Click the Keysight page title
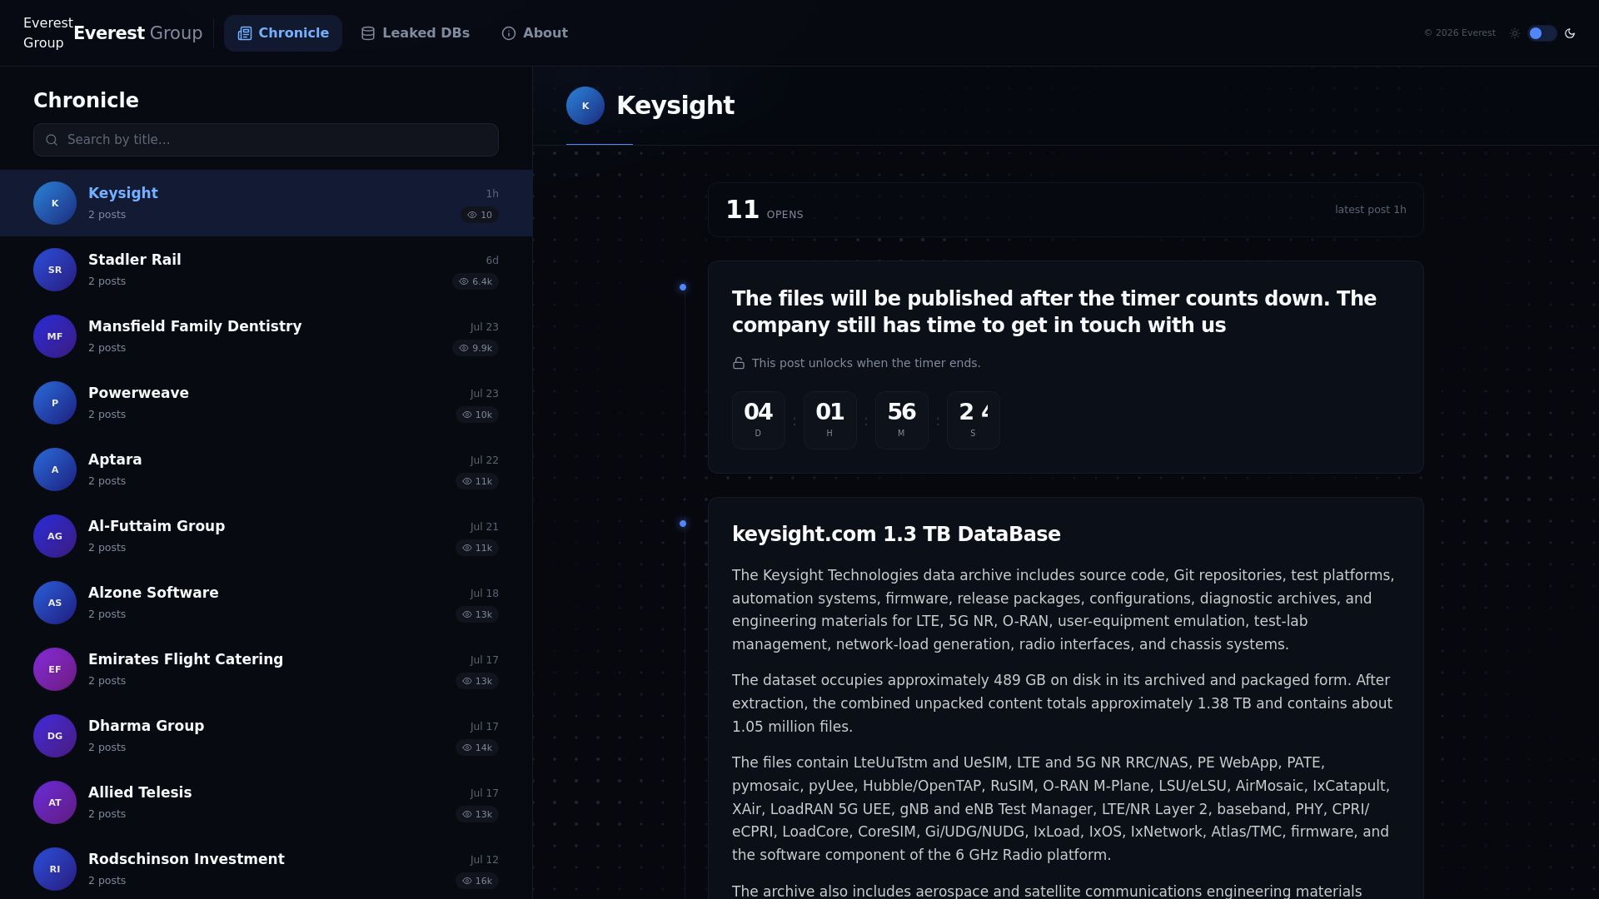This screenshot has width=1599, height=899. point(675,106)
